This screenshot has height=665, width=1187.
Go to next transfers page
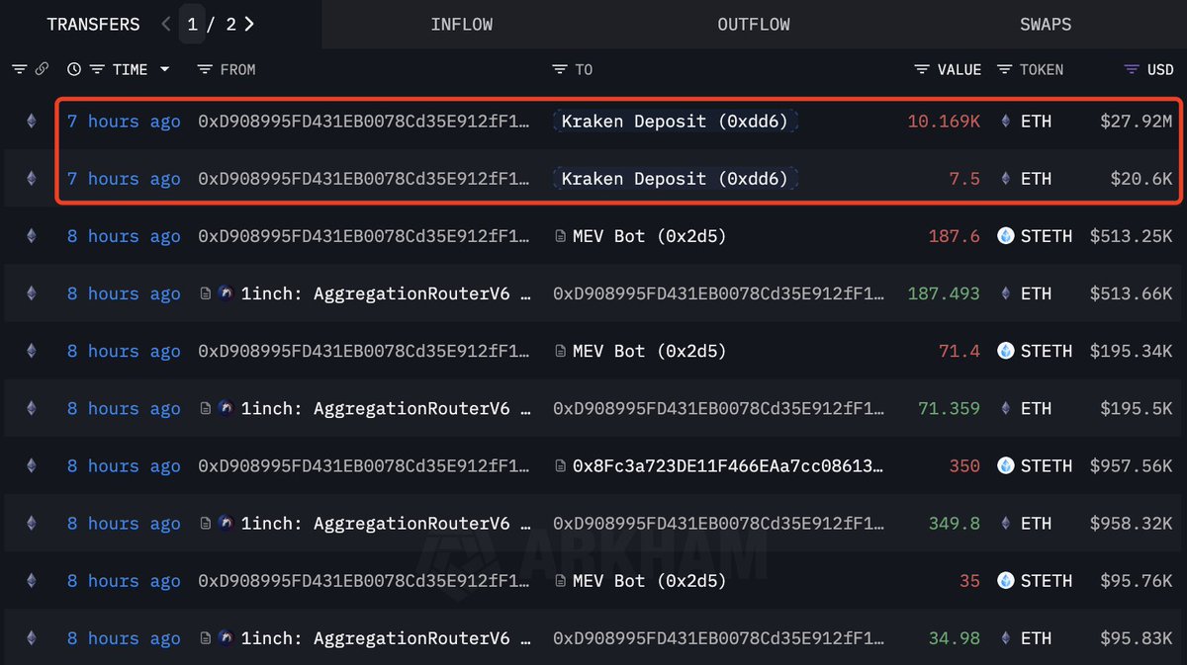click(x=249, y=24)
